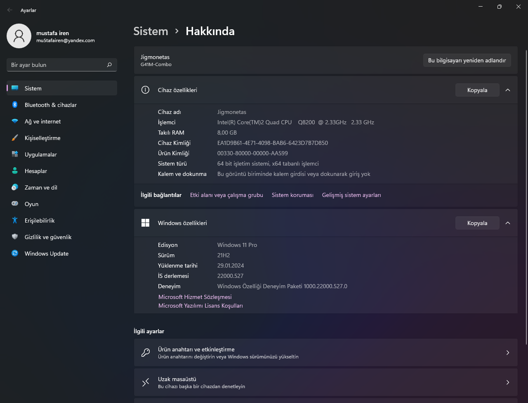The height and width of the screenshot is (403, 528).
Task: Click the search magnifier icon
Action: (109, 65)
